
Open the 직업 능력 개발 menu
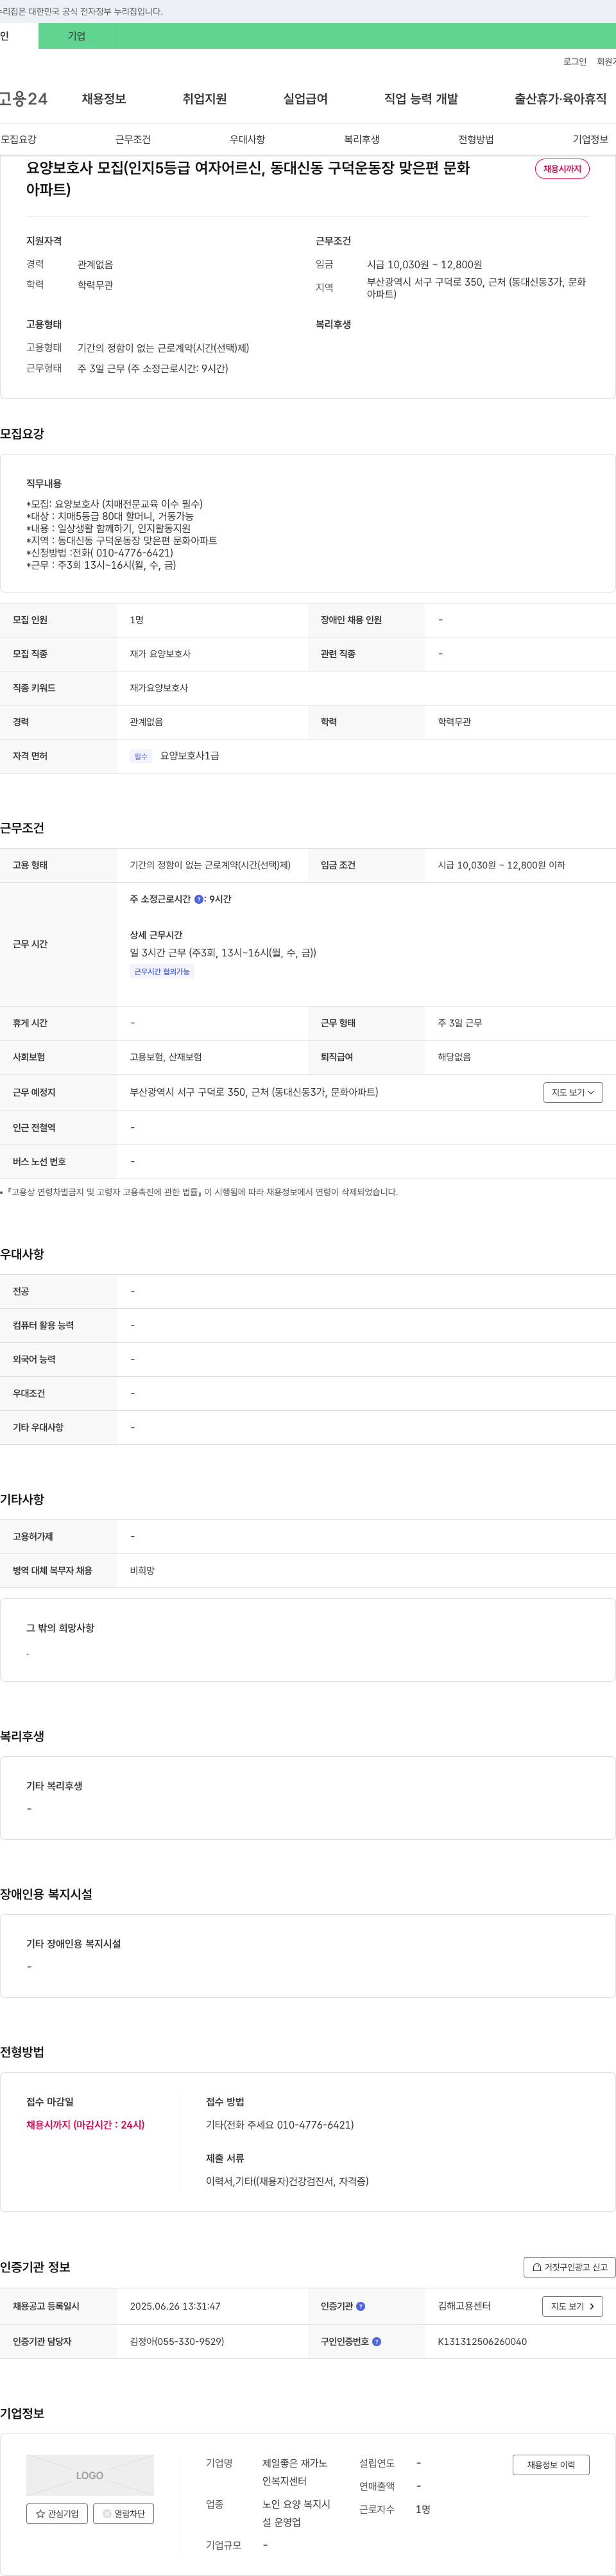pos(421,99)
